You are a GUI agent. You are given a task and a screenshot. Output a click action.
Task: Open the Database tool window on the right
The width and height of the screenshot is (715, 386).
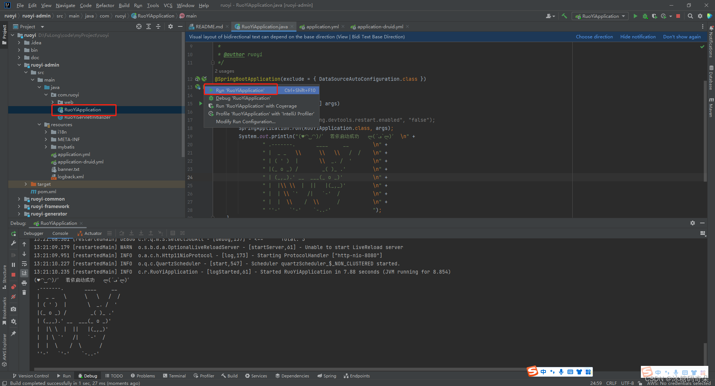click(x=711, y=78)
